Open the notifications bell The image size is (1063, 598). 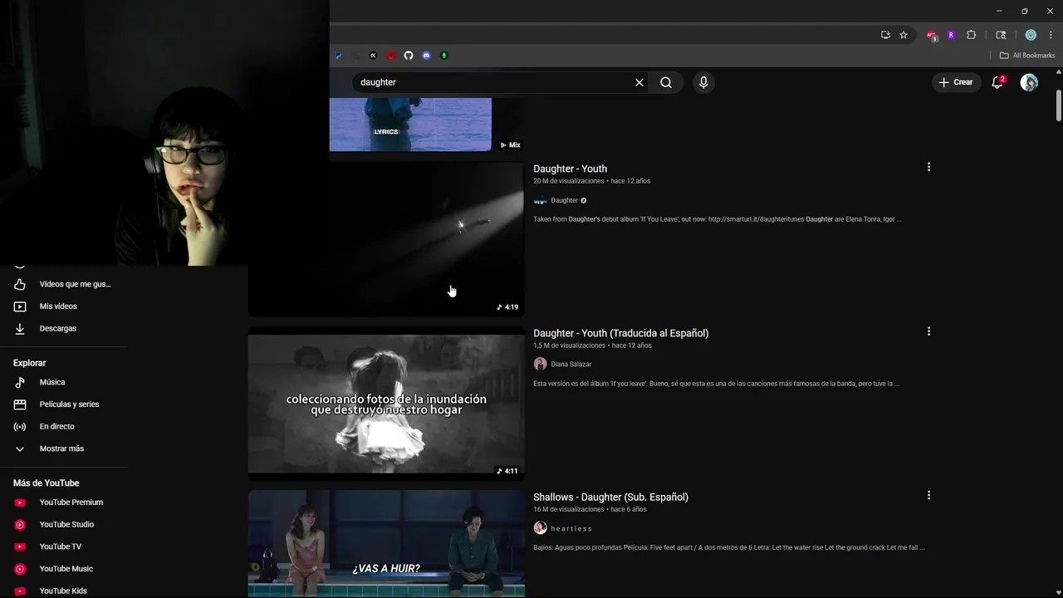tap(997, 82)
